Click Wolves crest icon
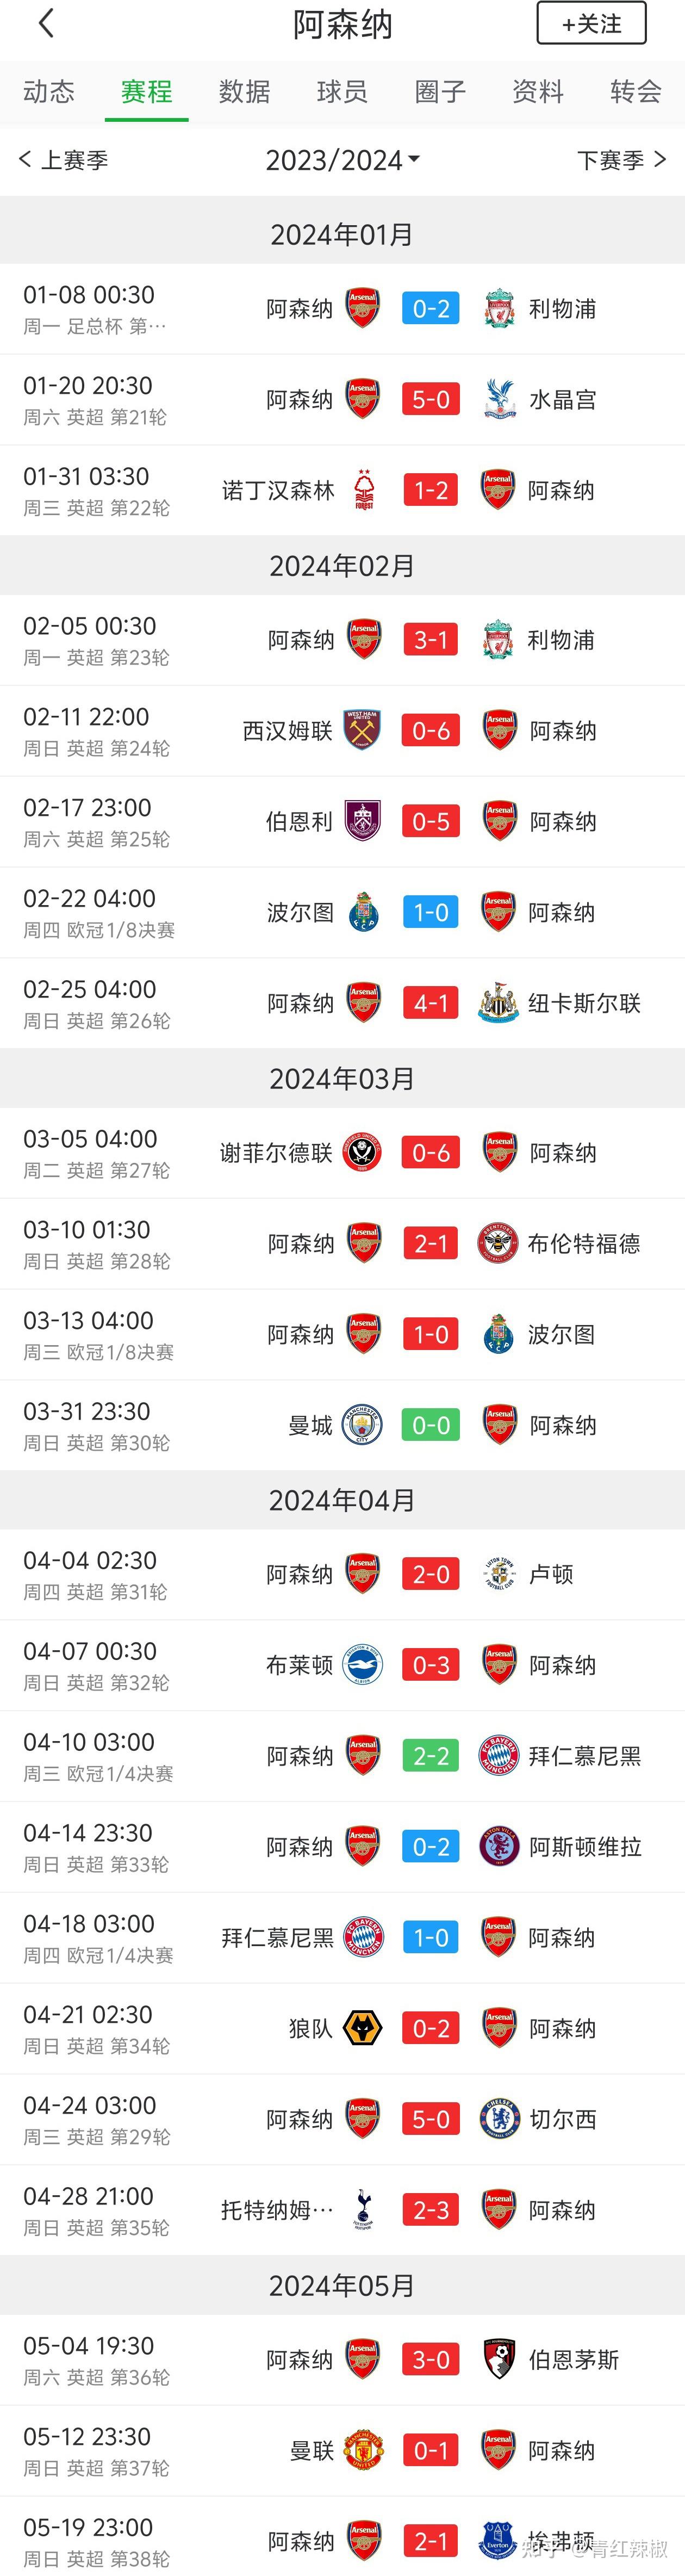The image size is (685, 2576). 362,2028
